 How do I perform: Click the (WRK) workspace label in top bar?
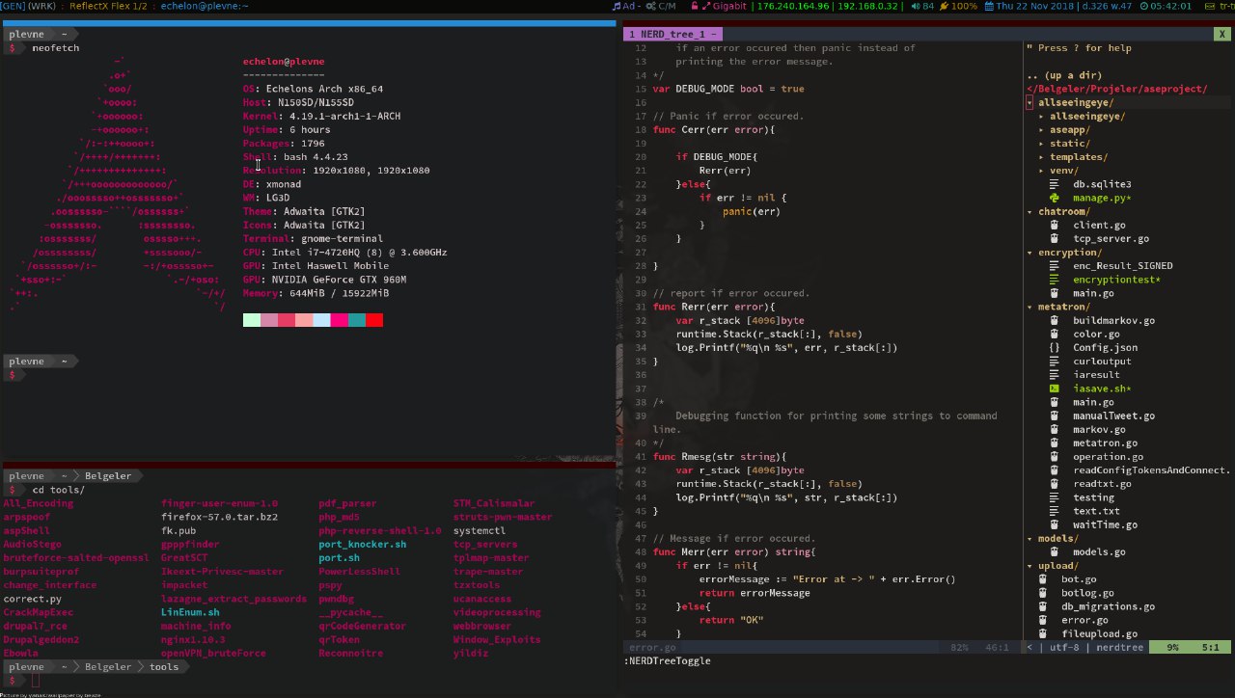click(43, 6)
